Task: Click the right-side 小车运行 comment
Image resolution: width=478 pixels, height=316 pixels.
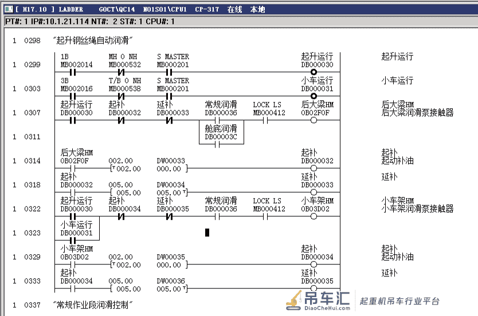Action: 397,80
